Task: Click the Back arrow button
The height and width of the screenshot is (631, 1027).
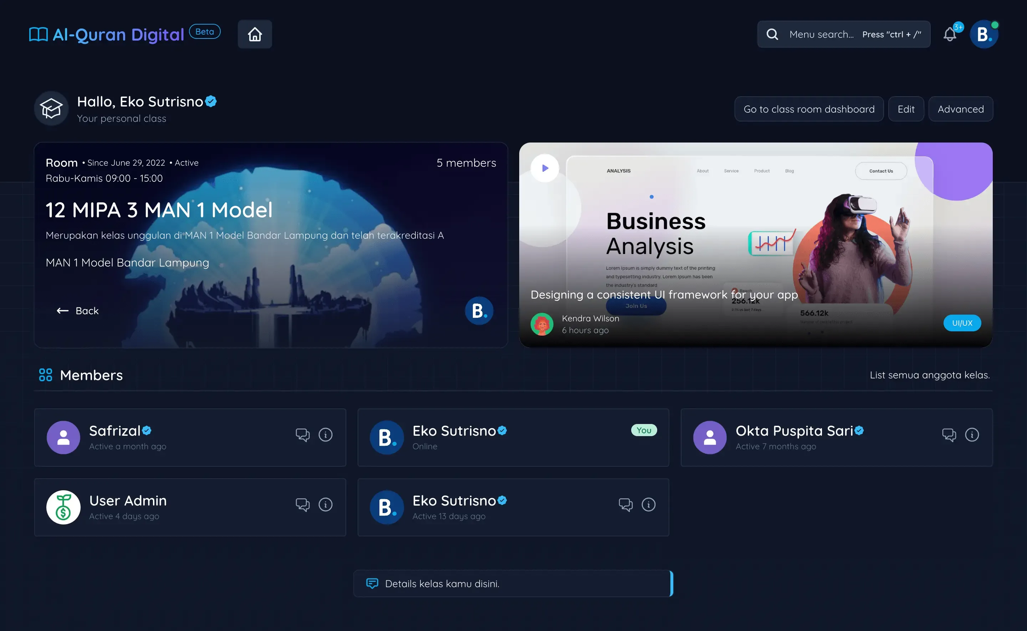Action: coord(78,310)
